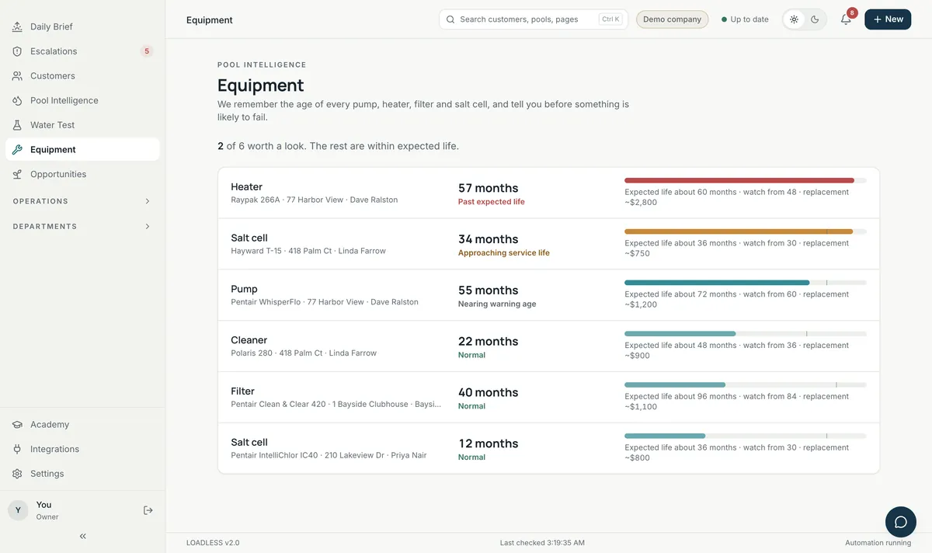Switch to dark mode moon toggle
Image resolution: width=932 pixels, height=553 pixels.
(815, 19)
